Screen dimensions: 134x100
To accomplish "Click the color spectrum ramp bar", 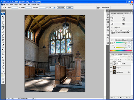I will (x=121, y=51).
